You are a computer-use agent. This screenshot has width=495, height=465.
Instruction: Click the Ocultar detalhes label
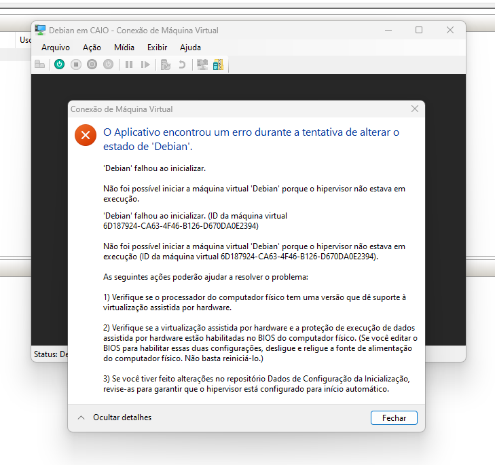pos(122,417)
